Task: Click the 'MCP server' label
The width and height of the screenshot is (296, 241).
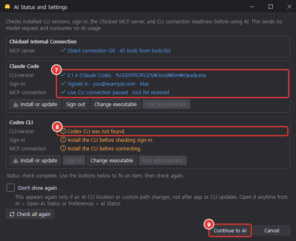Action: coord(22,50)
